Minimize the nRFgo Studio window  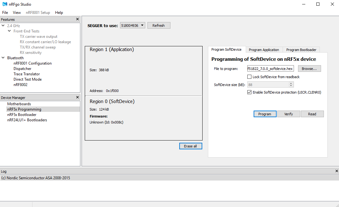coord(304,4)
